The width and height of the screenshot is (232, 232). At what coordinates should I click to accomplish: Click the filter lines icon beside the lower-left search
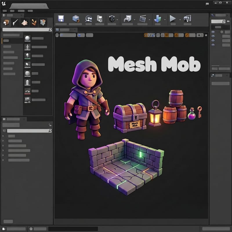4,131
